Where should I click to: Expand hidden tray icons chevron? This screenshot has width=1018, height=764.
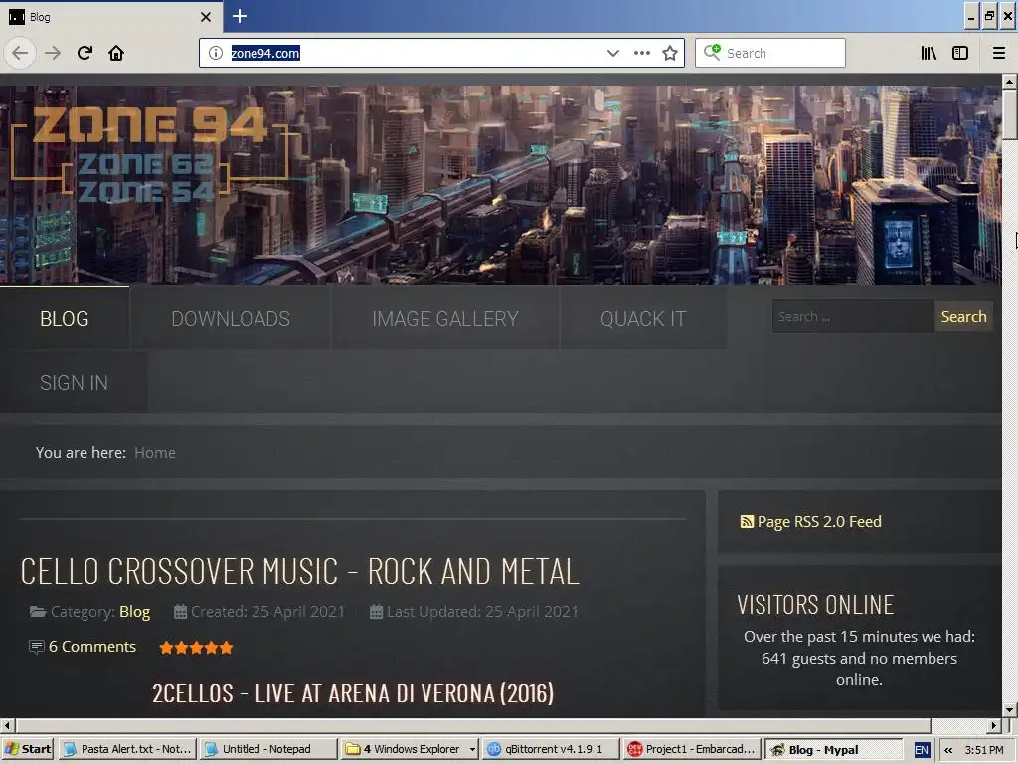click(948, 750)
